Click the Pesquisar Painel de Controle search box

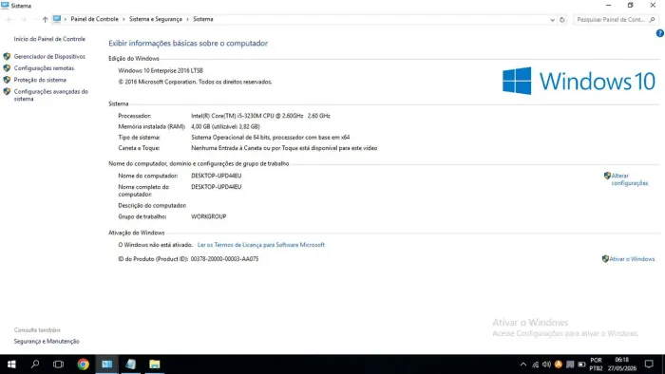pyautogui.click(x=616, y=20)
